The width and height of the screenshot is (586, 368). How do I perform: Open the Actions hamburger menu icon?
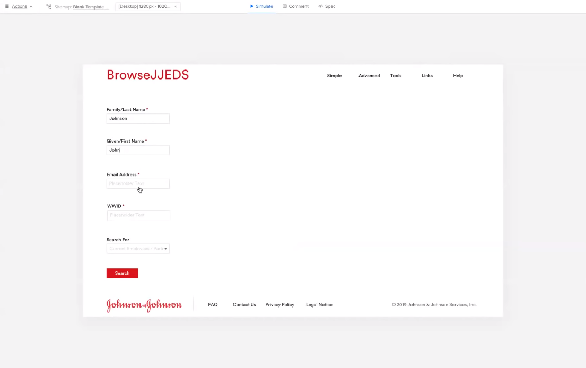click(x=7, y=6)
